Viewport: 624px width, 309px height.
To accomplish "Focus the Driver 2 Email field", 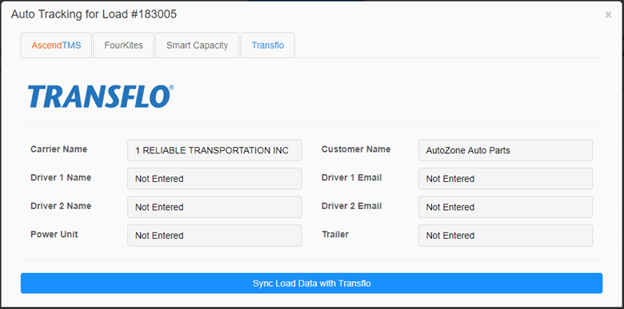I will [x=506, y=207].
